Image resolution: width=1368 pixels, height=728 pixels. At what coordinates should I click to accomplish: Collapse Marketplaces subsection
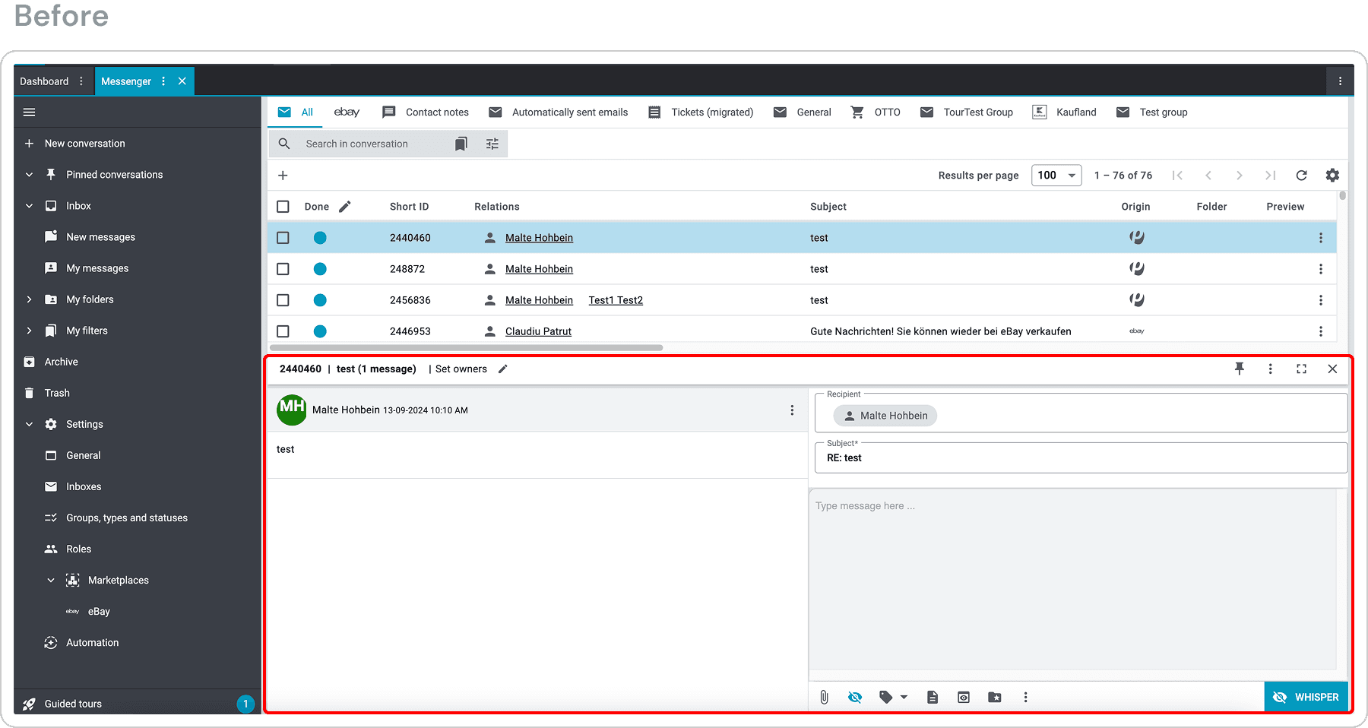click(51, 580)
